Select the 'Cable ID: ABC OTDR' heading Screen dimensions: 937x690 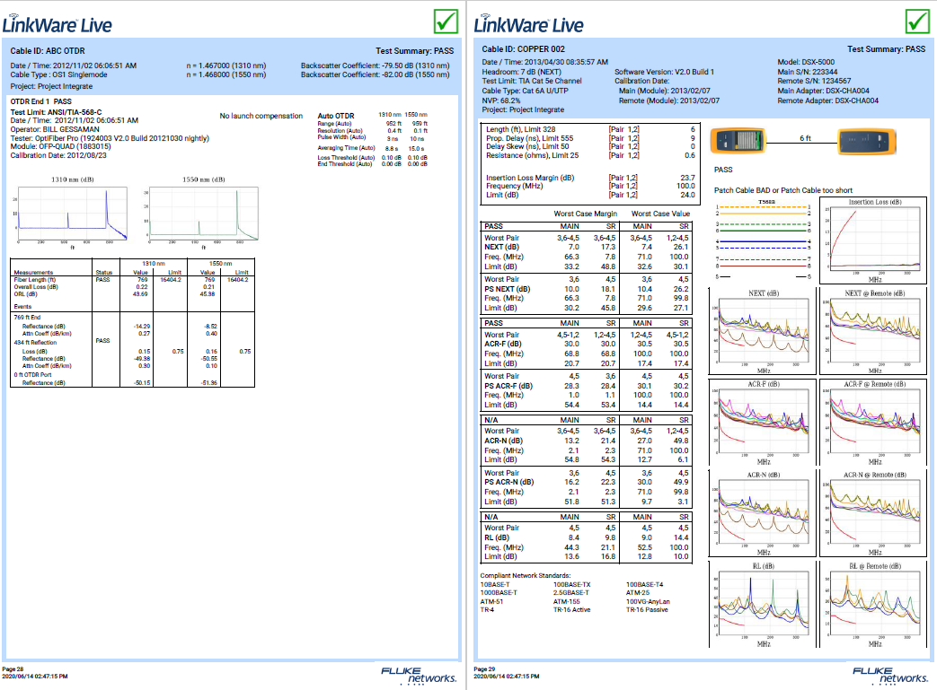click(x=48, y=51)
